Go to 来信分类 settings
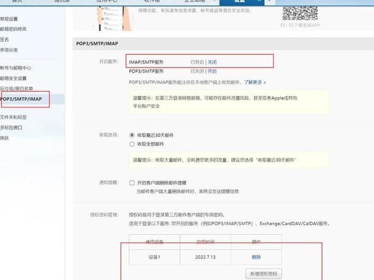This screenshot has height=280, width=374. tap(9, 50)
